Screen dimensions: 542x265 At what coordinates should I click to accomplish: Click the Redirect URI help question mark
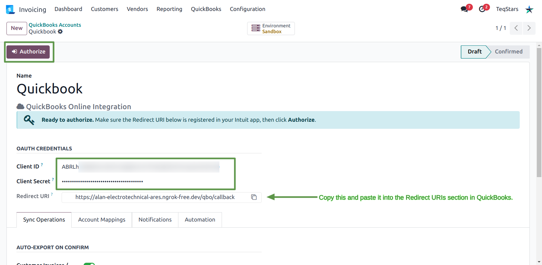click(52, 194)
